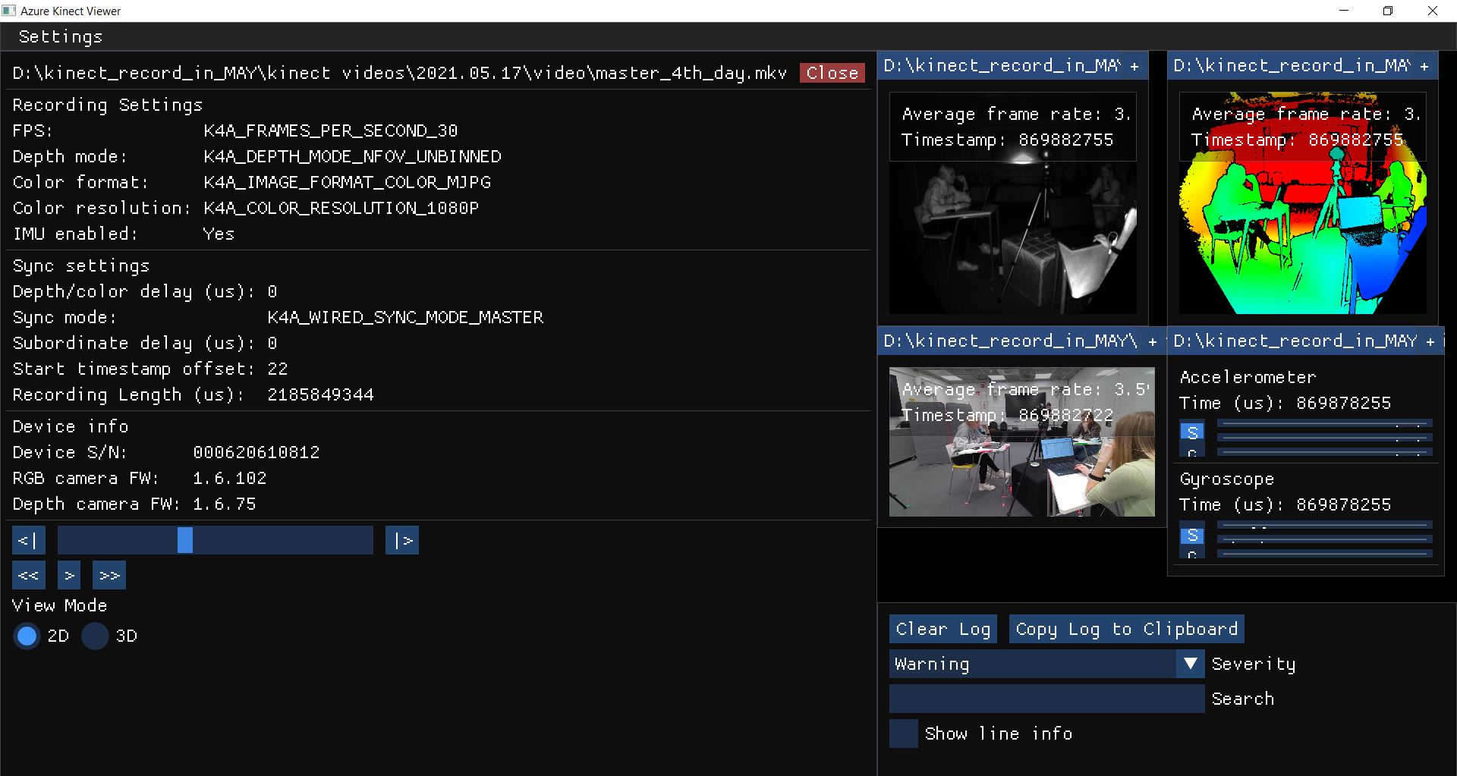Click the infrared camera image view
The height and width of the screenshot is (776, 1457).
pos(1013,203)
